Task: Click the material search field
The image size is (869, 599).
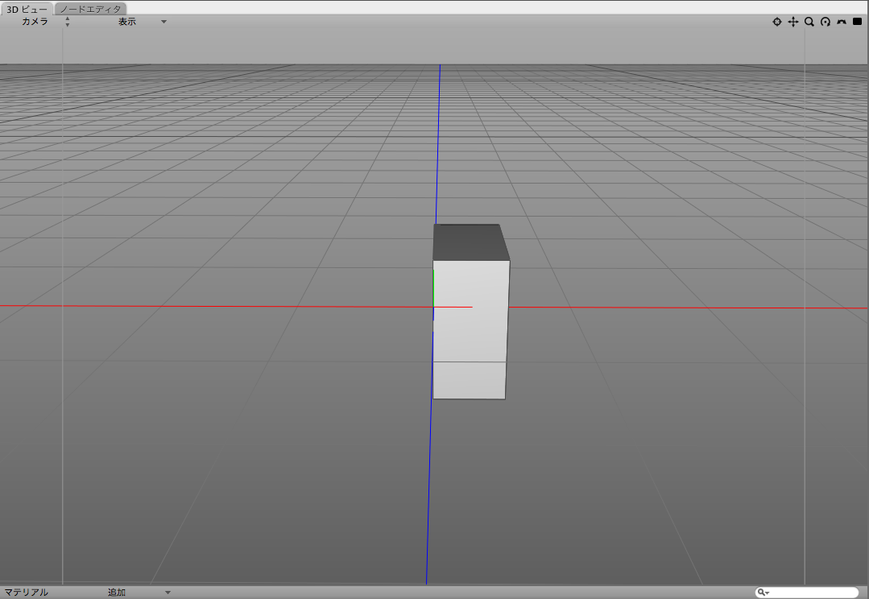Action: tap(807, 593)
